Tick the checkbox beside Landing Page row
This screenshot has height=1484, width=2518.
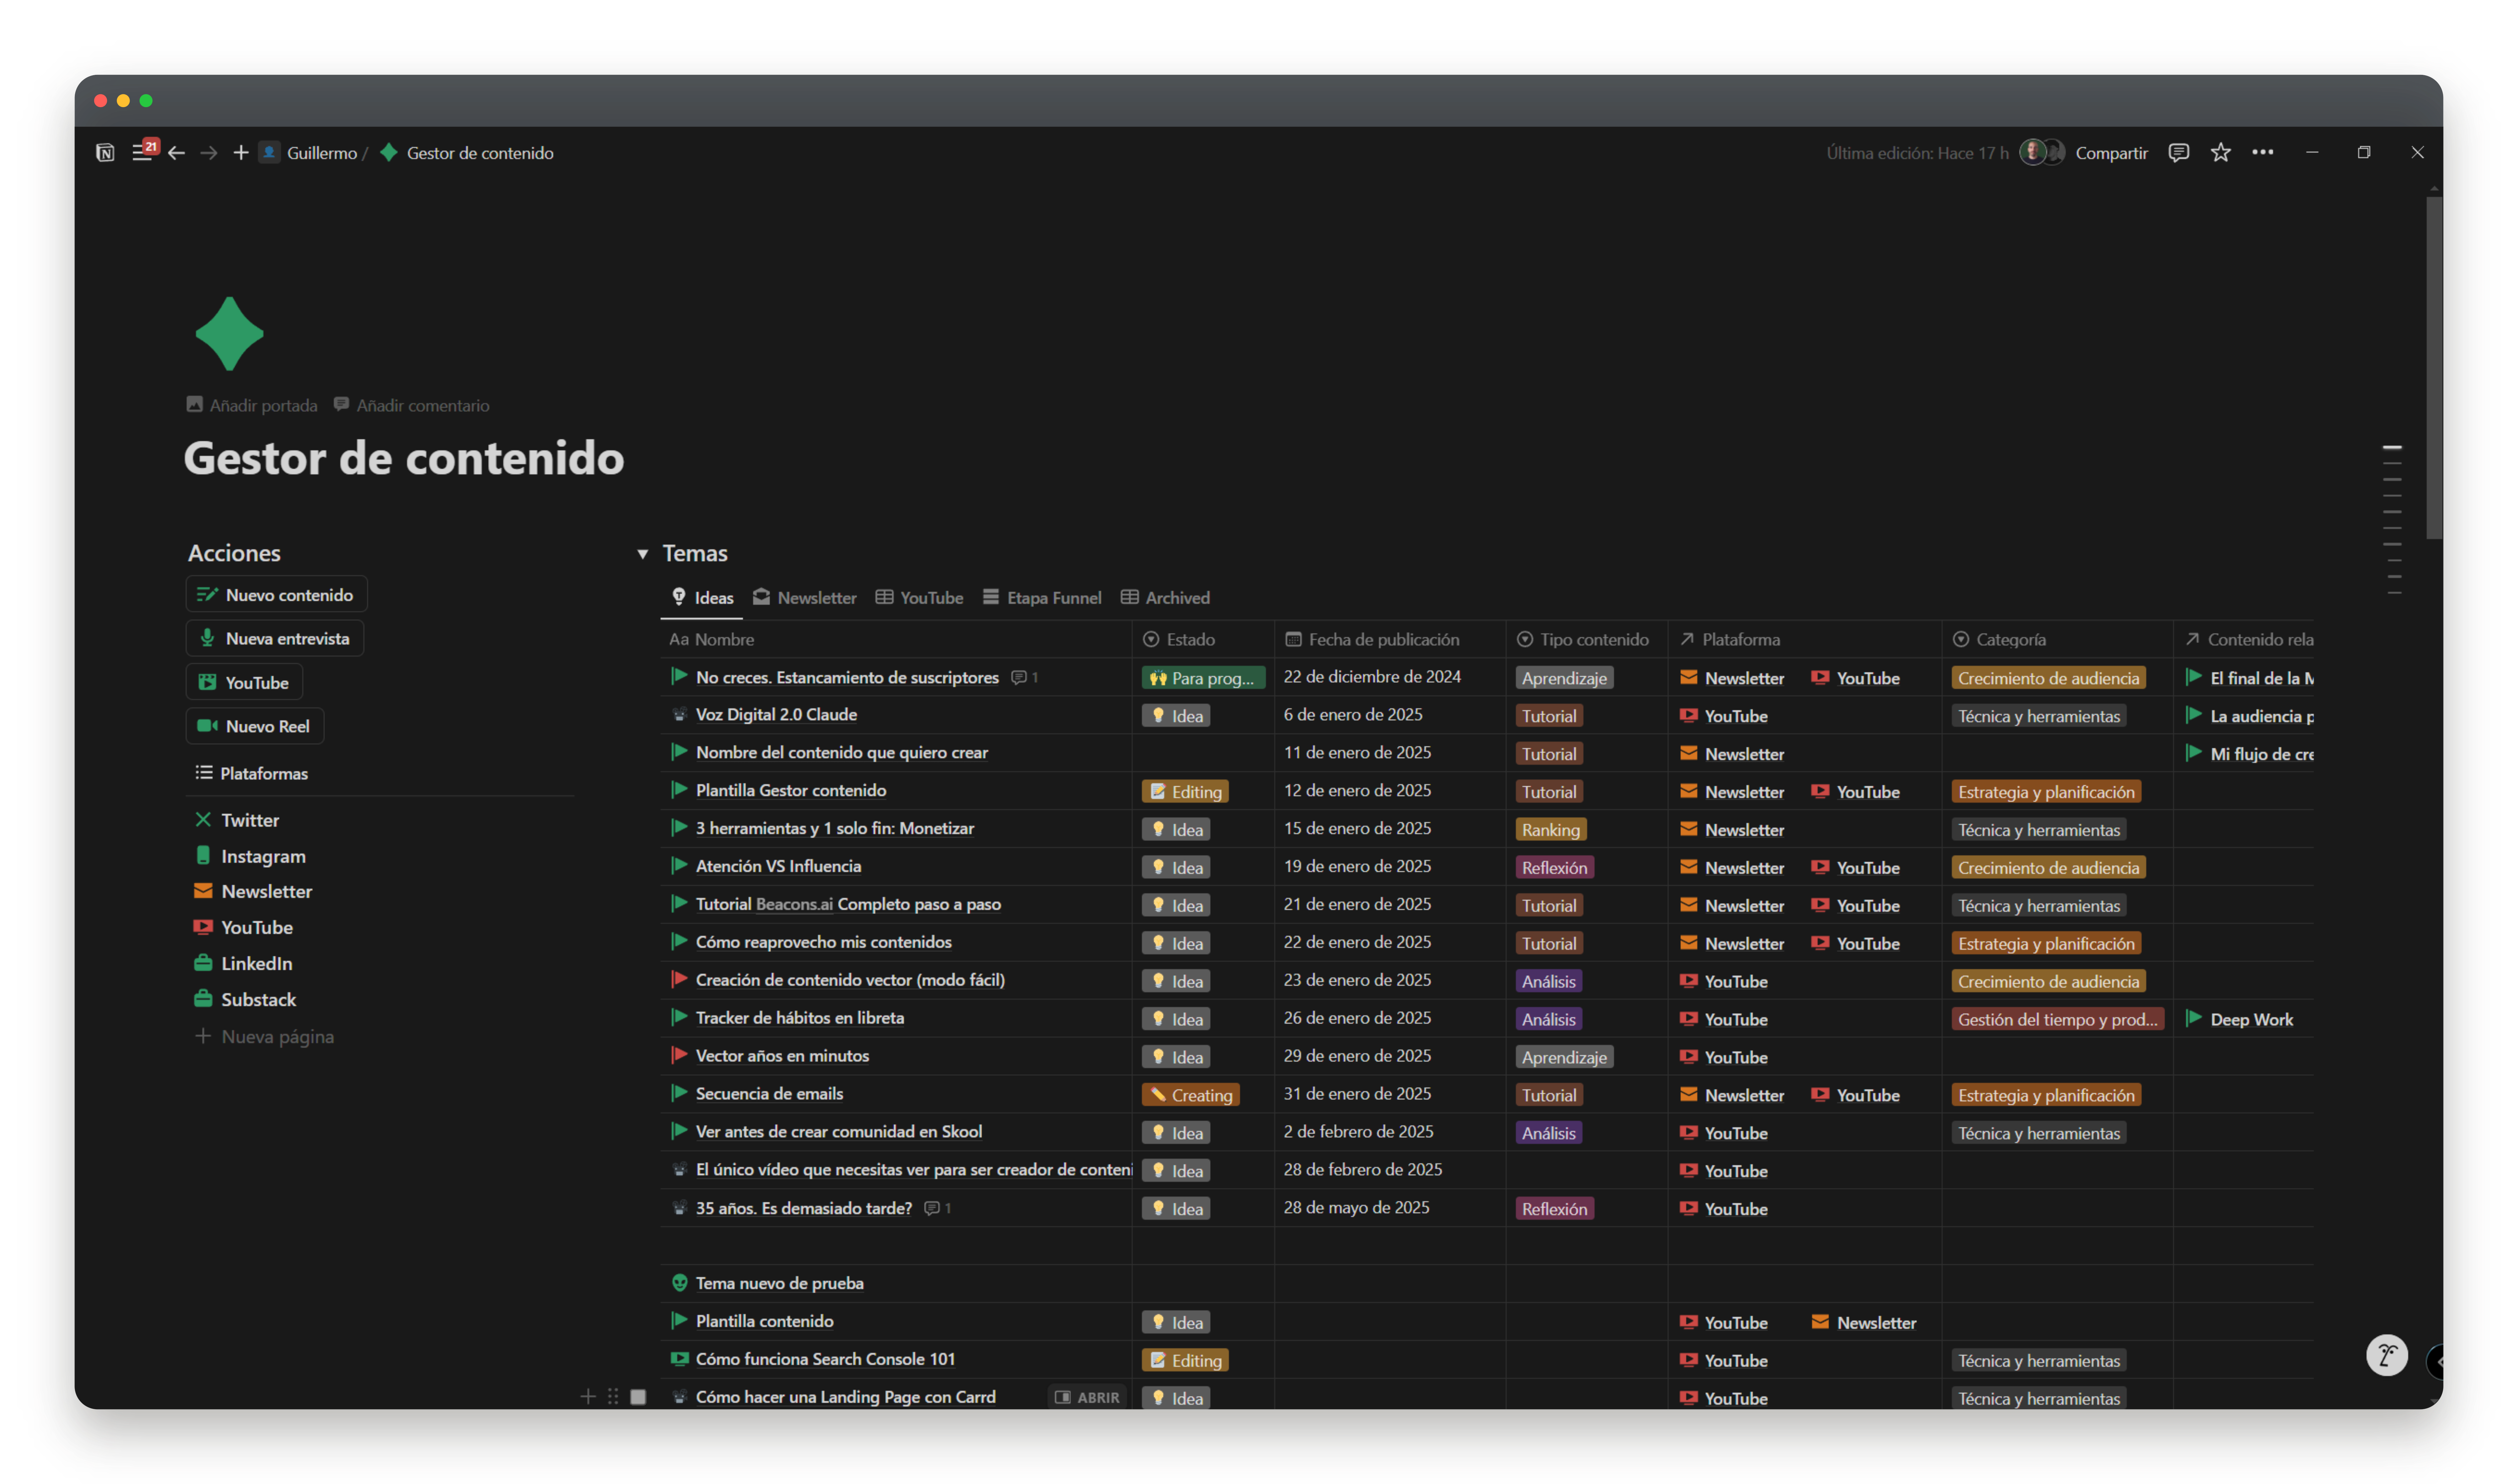(638, 1397)
